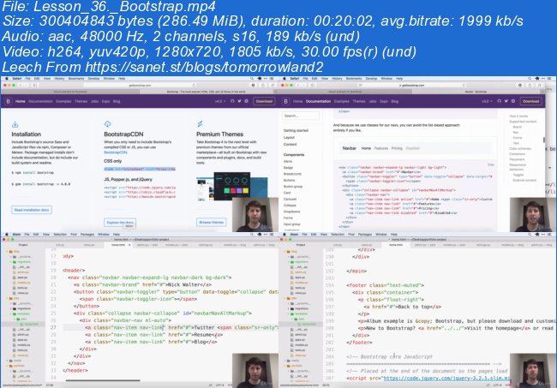Close home.html tab in bottom-left Atom frame
Viewport: 557px width, 388px height.
129,245
